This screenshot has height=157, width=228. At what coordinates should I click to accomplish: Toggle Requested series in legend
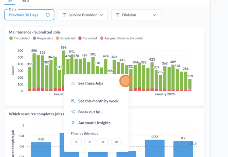[x=43, y=38]
